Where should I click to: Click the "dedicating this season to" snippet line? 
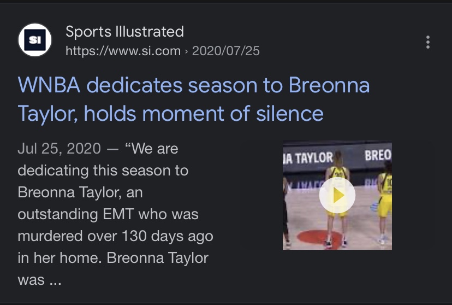click(103, 171)
